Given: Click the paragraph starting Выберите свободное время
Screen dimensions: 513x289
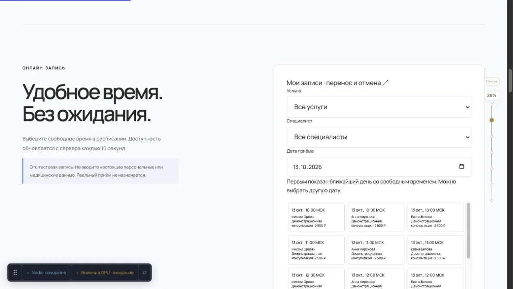Looking at the screenshot, I should point(92,143).
